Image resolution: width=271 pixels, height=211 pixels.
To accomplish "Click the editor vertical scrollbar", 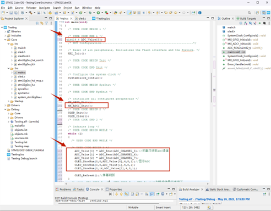I will pos(212,88).
